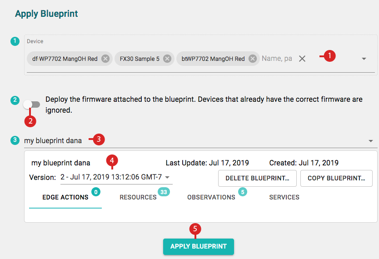Switch to the Observations tab
The image size is (379, 259).
[x=211, y=197]
